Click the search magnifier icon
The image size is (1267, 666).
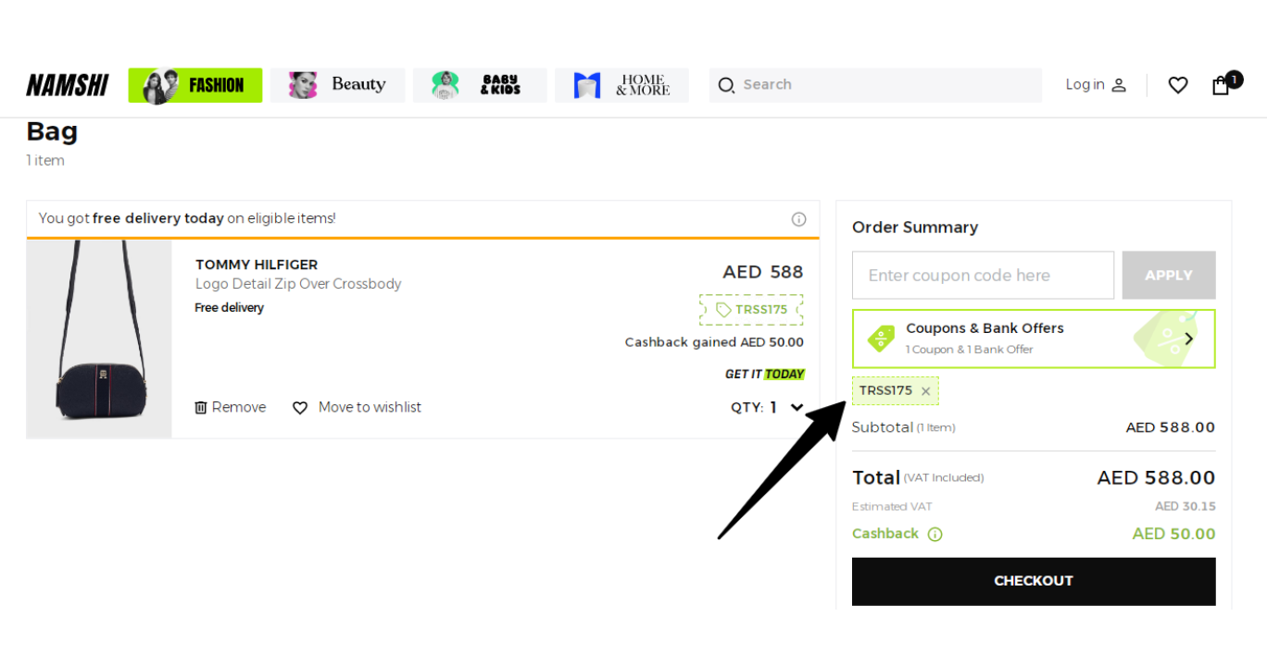tap(726, 85)
